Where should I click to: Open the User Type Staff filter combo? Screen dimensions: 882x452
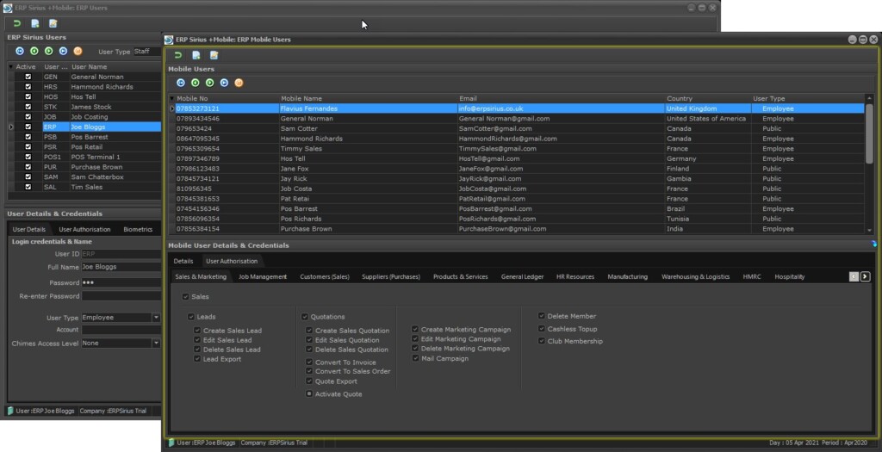coord(146,51)
